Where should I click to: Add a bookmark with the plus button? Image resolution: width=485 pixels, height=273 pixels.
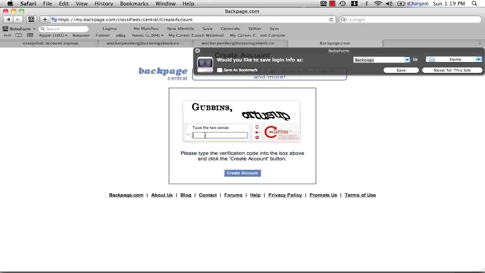45,19
